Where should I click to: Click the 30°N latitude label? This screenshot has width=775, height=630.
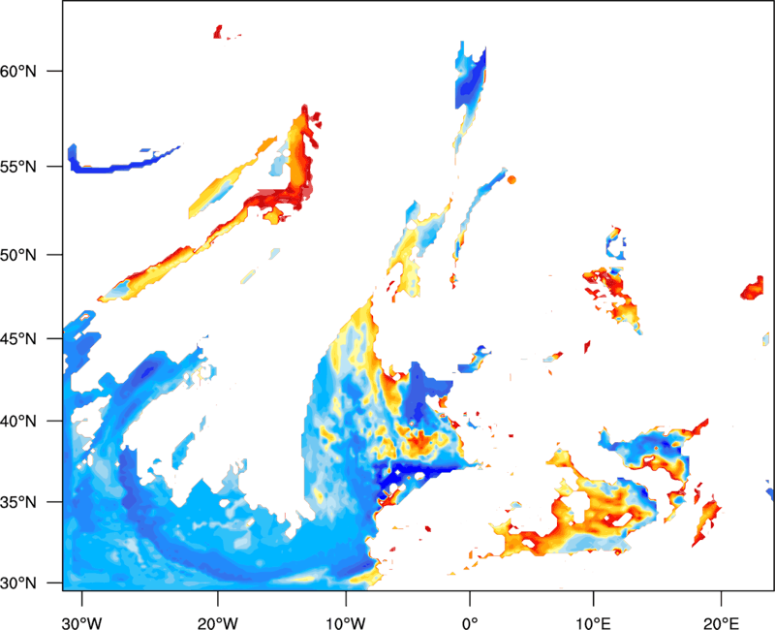point(18,583)
